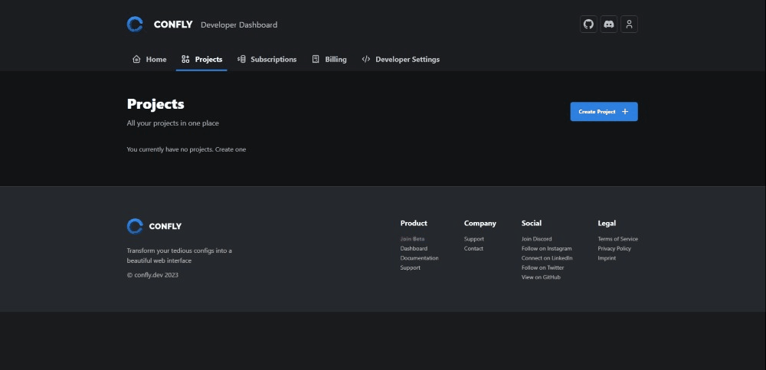
Task: Visit the Privacy Policy link
Action: click(x=614, y=248)
